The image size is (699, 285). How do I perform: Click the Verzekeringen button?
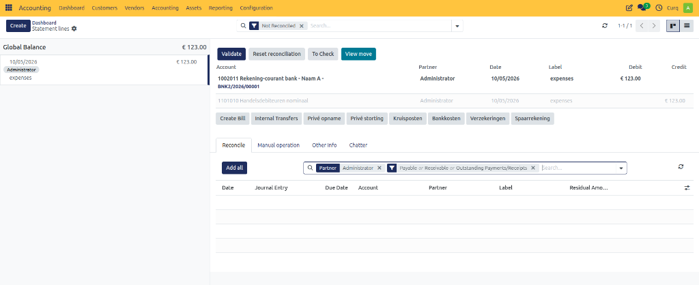[x=487, y=119]
